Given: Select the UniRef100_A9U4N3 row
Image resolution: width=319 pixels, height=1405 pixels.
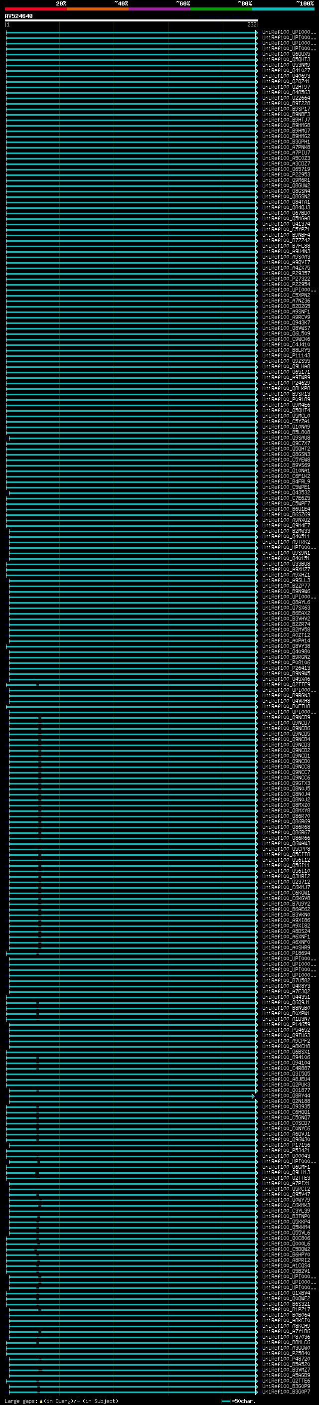Looking at the screenshot, I should [x=286, y=251].
